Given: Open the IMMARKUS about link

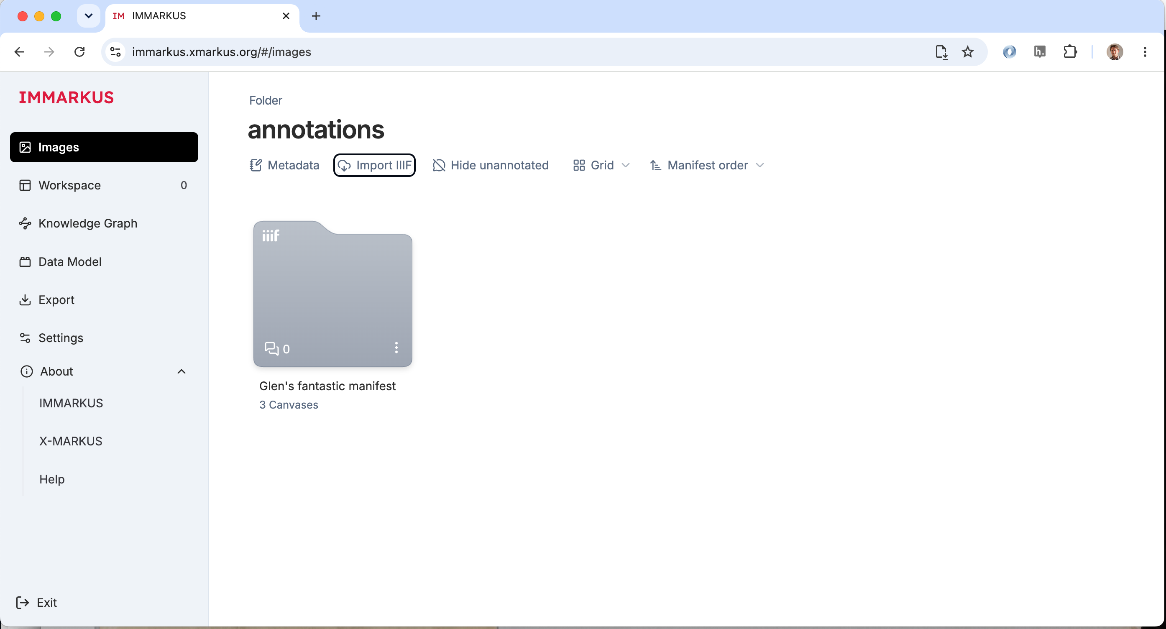Looking at the screenshot, I should pyautogui.click(x=71, y=403).
